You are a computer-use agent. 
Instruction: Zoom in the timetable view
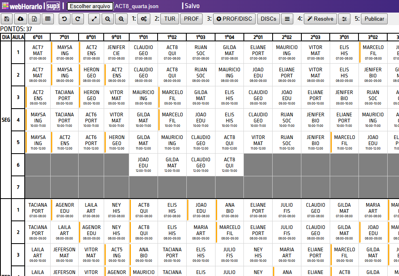pos(122,19)
